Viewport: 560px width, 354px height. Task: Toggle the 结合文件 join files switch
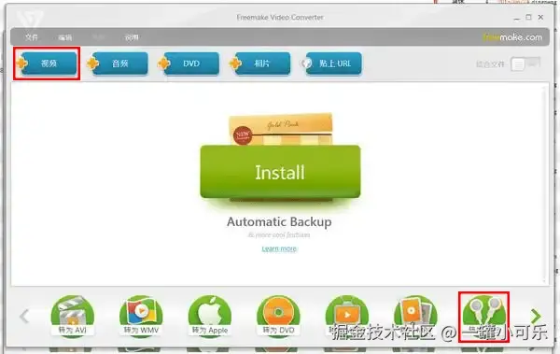[525, 64]
